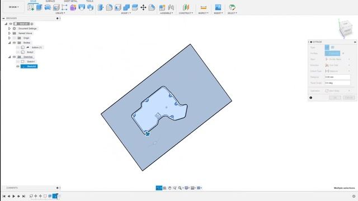
Task: Select the purple Create Form tool
Action: coord(73,7)
